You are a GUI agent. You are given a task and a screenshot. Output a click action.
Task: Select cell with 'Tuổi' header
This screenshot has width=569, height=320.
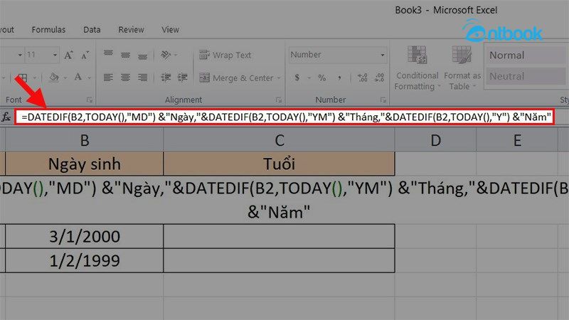coord(279,164)
